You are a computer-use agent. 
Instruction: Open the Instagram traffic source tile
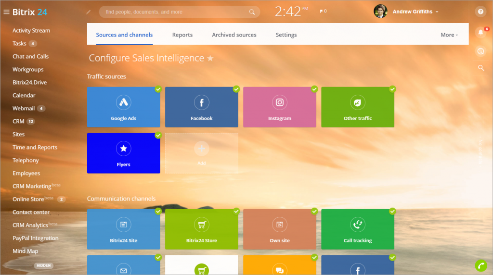point(280,107)
